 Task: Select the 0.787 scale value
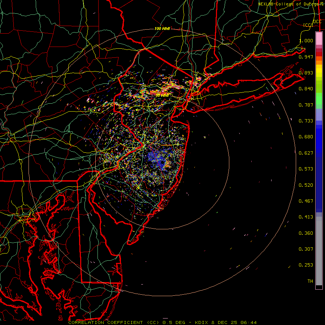[x=306, y=105]
